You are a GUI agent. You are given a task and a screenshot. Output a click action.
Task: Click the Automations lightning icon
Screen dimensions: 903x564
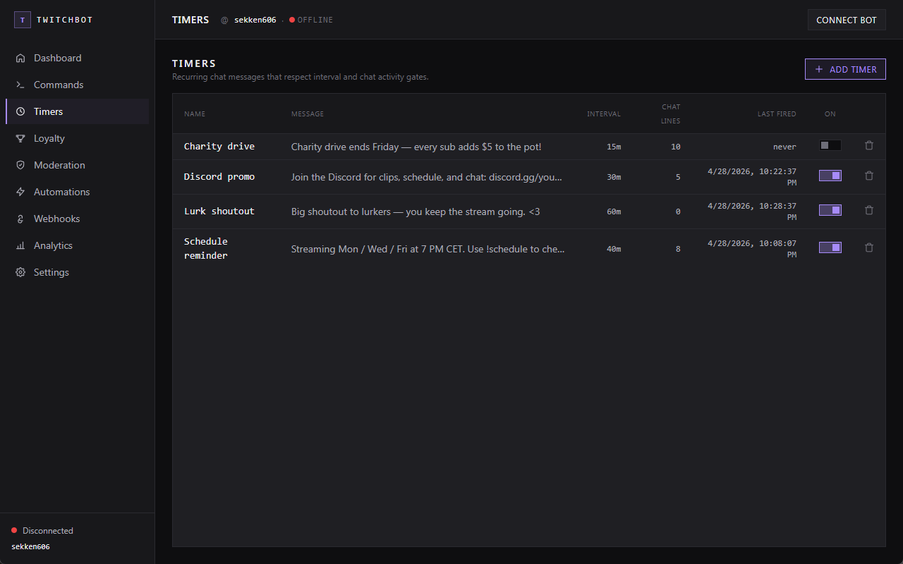(20, 192)
